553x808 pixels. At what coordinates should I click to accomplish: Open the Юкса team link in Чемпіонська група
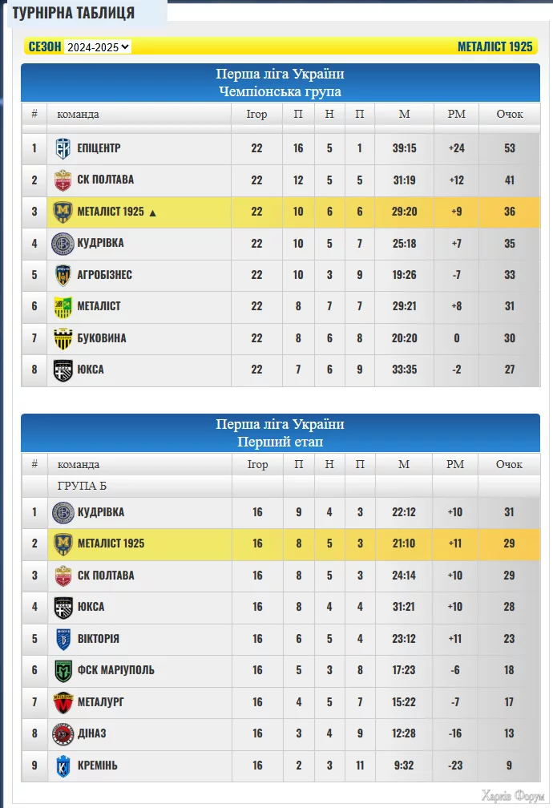91,370
